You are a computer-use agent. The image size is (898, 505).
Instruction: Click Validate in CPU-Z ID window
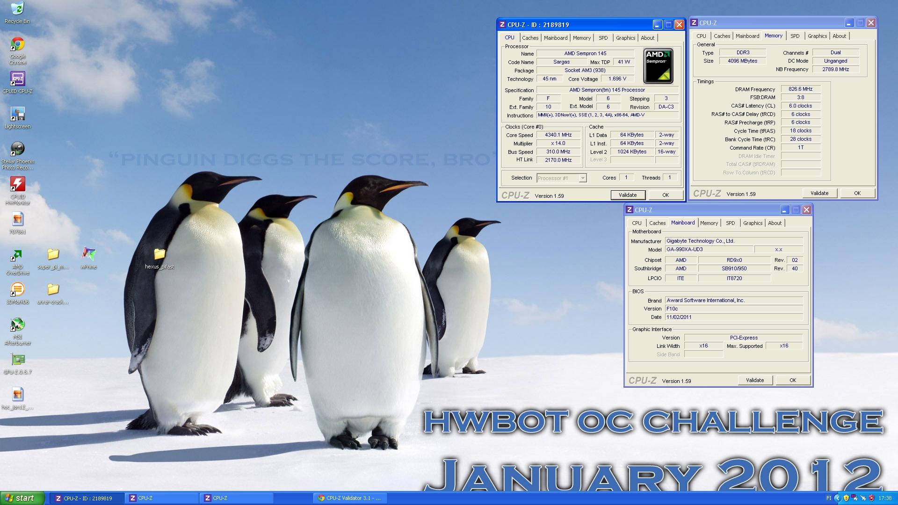click(628, 195)
